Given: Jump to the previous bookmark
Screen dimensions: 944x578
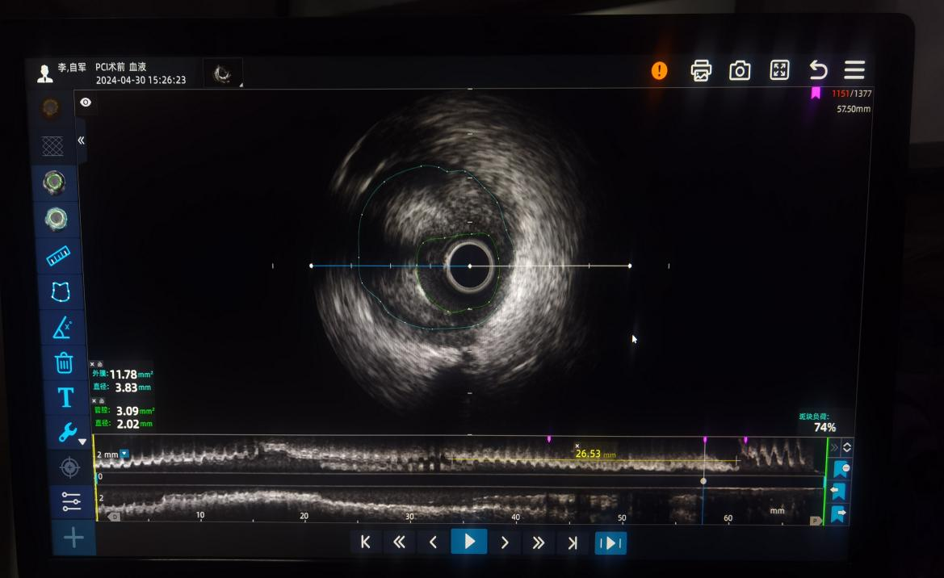Looking at the screenshot, I should [838, 491].
